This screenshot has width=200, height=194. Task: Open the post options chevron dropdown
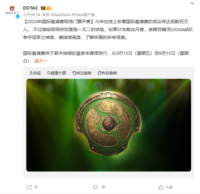tap(192, 3)
